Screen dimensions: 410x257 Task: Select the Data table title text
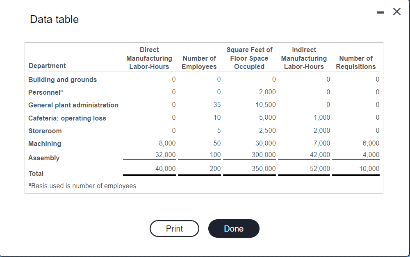[x=54, y=19]
